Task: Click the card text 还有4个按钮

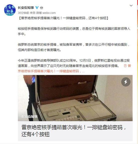Action: (x=35, y=134)
